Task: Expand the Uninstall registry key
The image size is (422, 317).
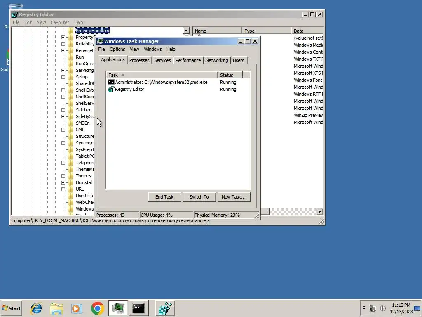Action: coord(63,182)
